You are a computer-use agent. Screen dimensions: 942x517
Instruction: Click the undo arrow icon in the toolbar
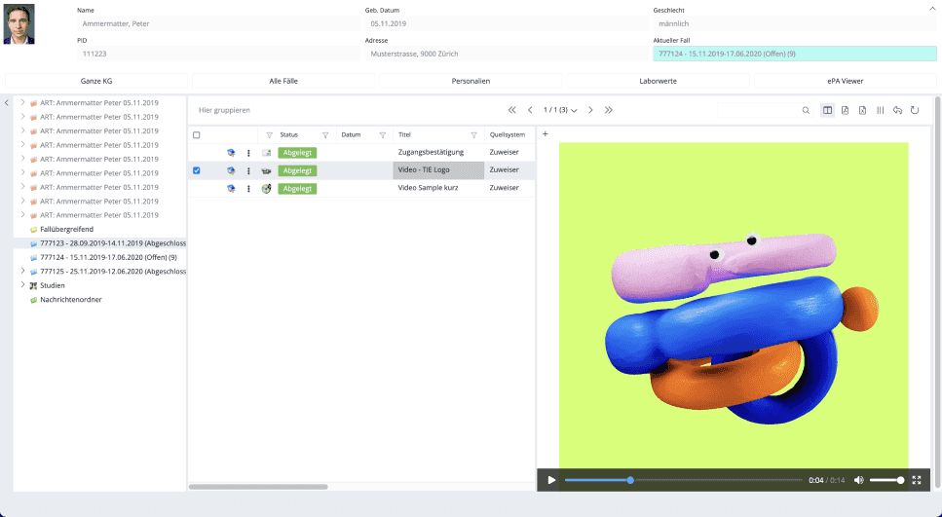tap(897, 110)
